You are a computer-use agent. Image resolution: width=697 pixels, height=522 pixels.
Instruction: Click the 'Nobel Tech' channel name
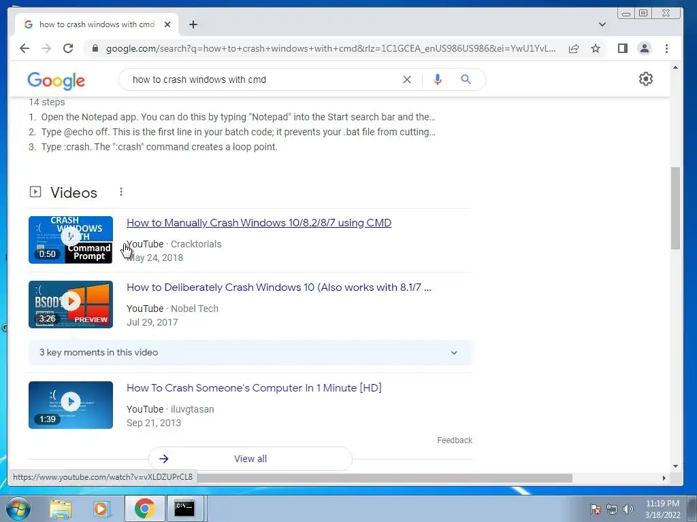pyautogui.click(x=195, y=309)
